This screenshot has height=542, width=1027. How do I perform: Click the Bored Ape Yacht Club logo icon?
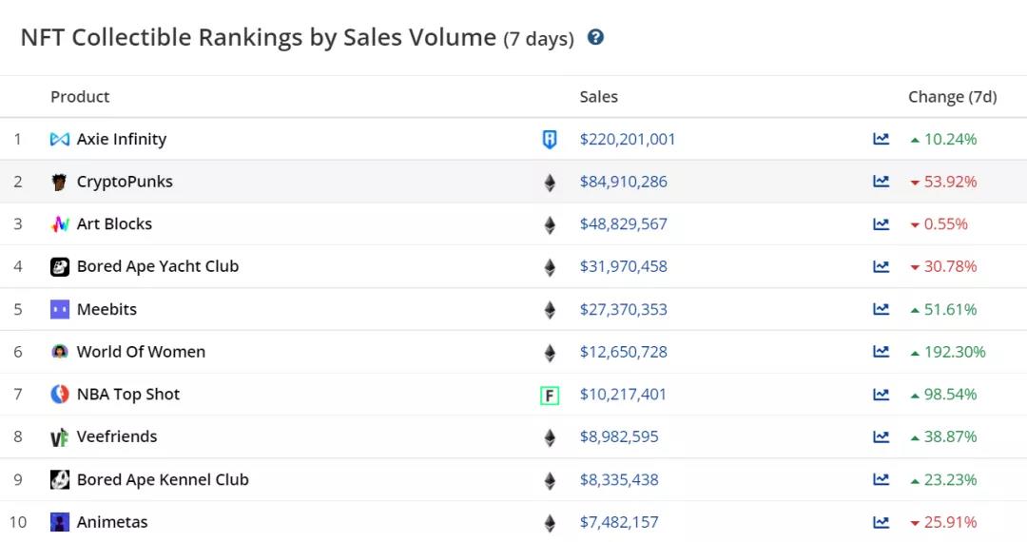60,266
